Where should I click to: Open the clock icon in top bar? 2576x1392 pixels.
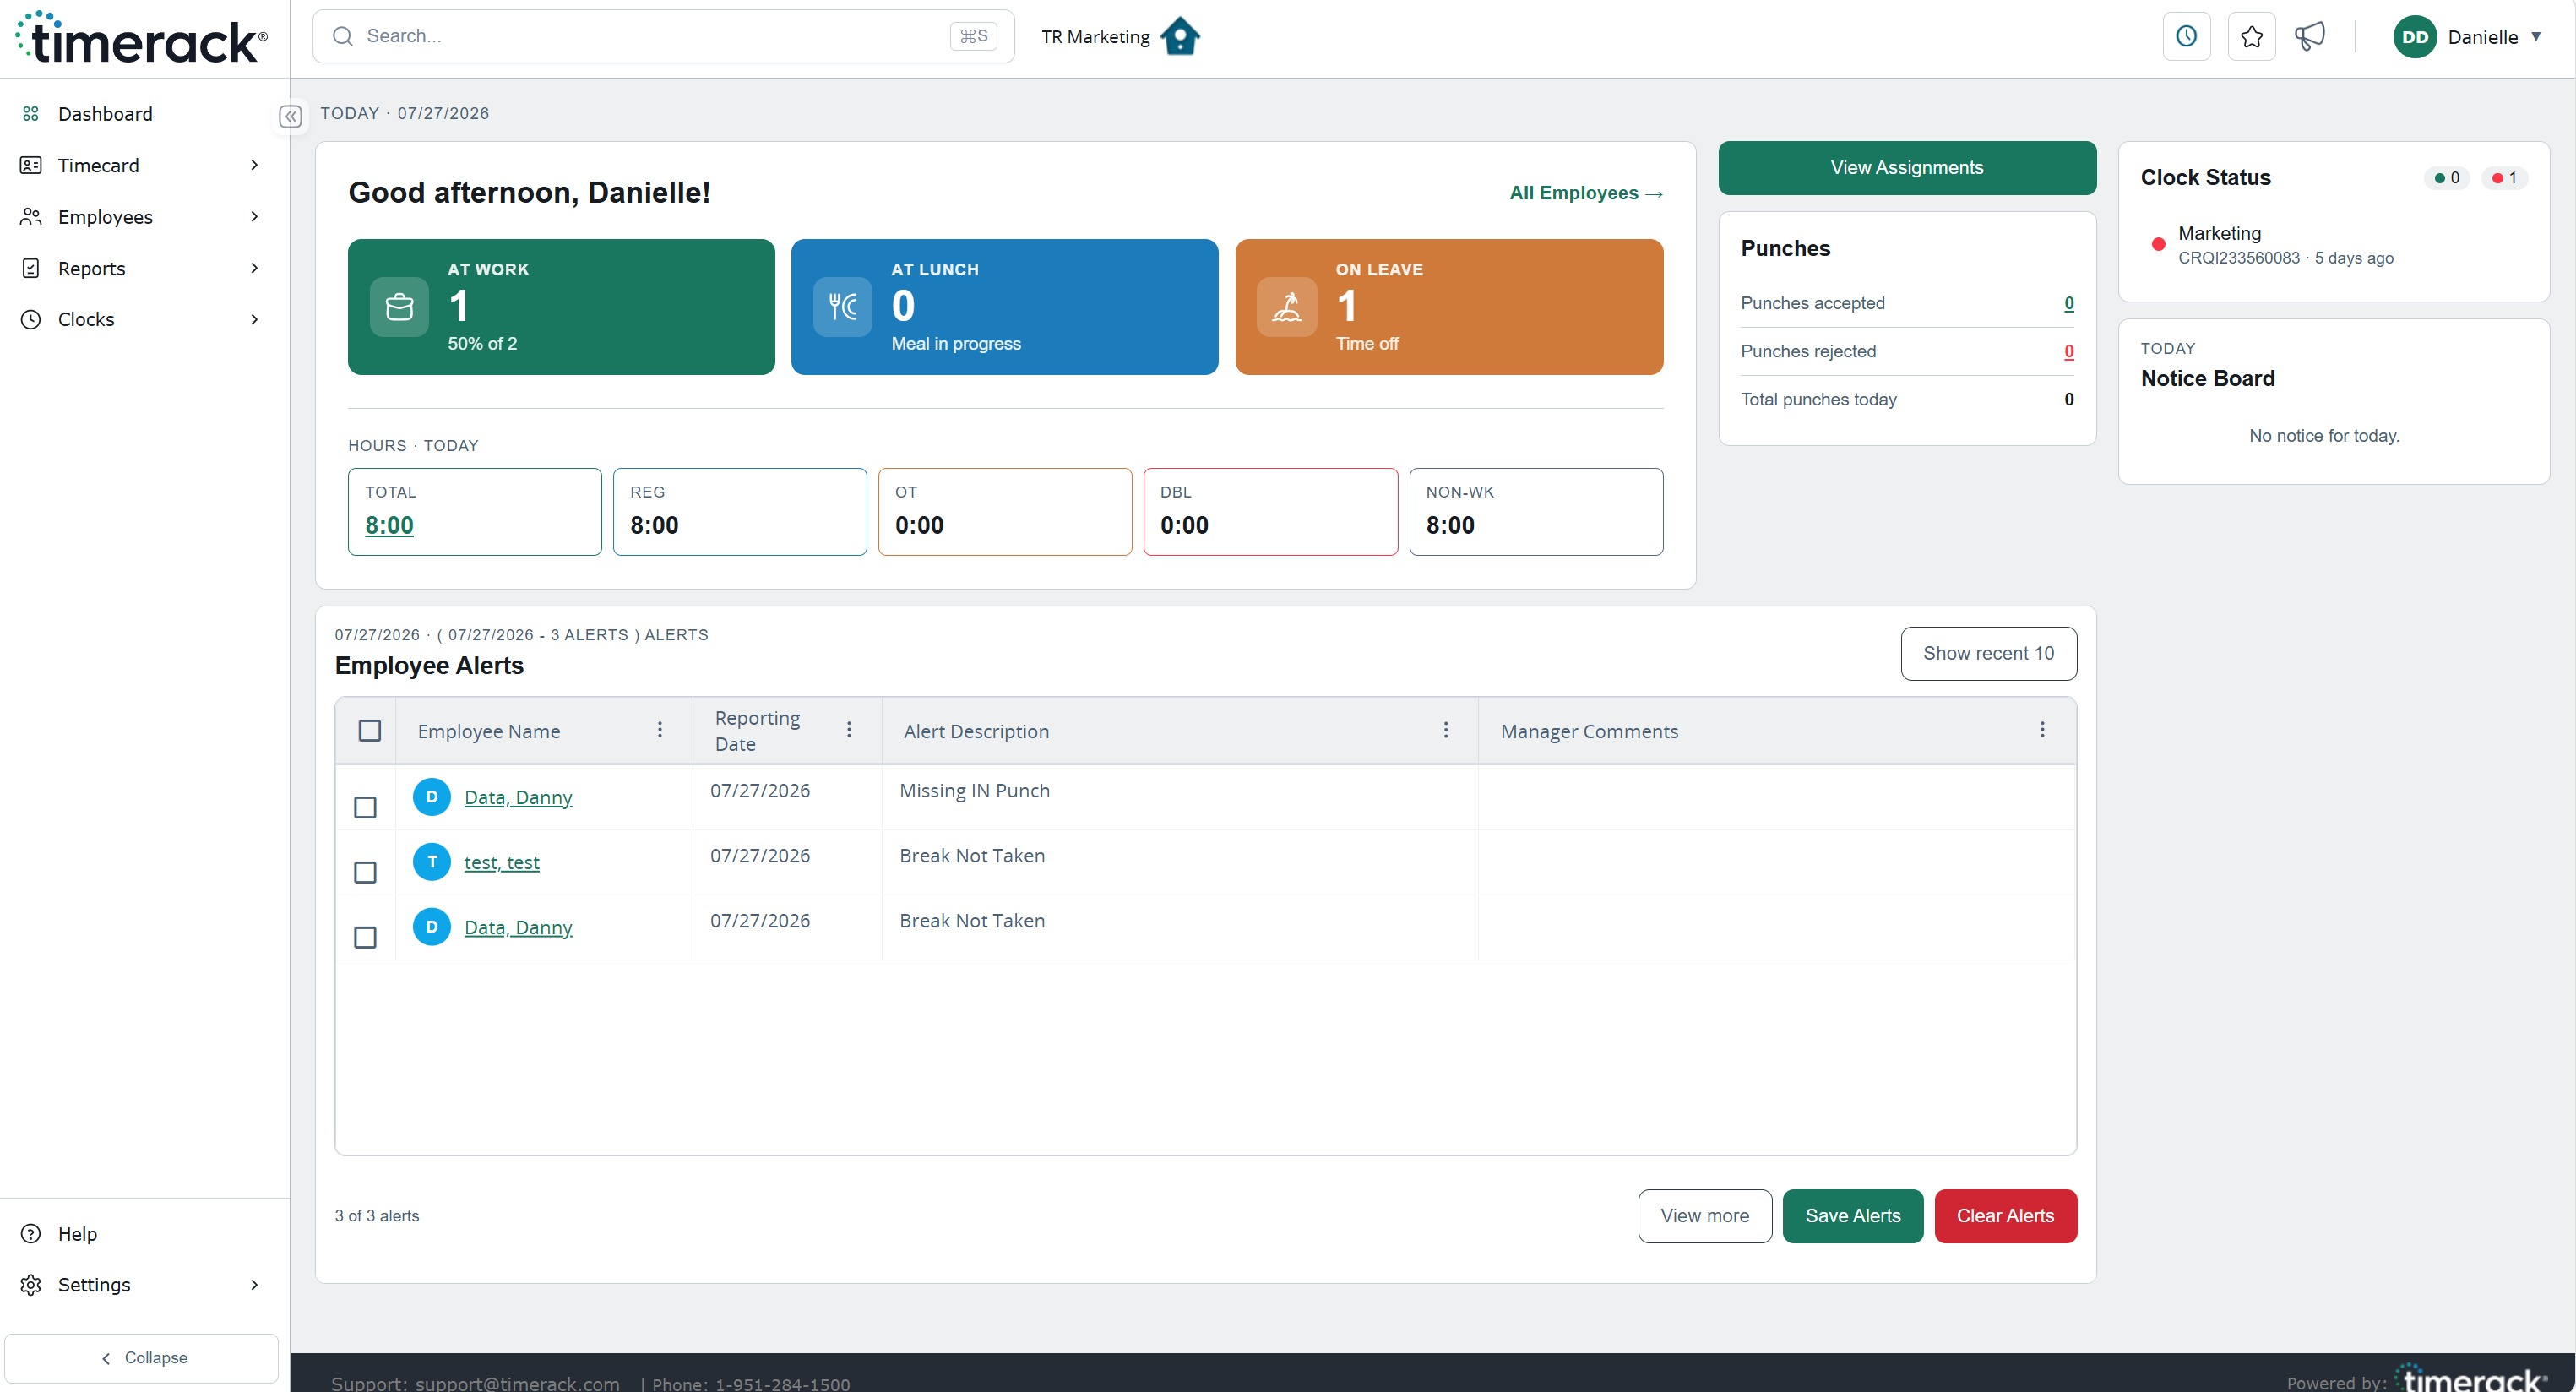click(2186, 37)
